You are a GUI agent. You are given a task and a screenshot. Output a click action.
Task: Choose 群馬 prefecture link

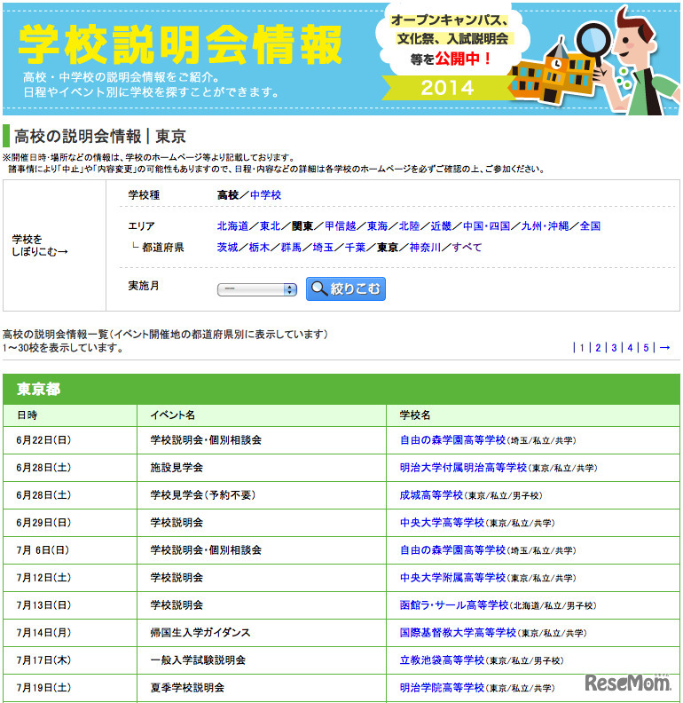click(291, 248)
